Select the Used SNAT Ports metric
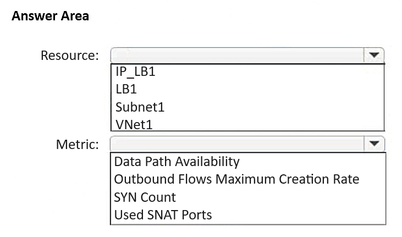 pyautogui.click(x=163, y=214)
